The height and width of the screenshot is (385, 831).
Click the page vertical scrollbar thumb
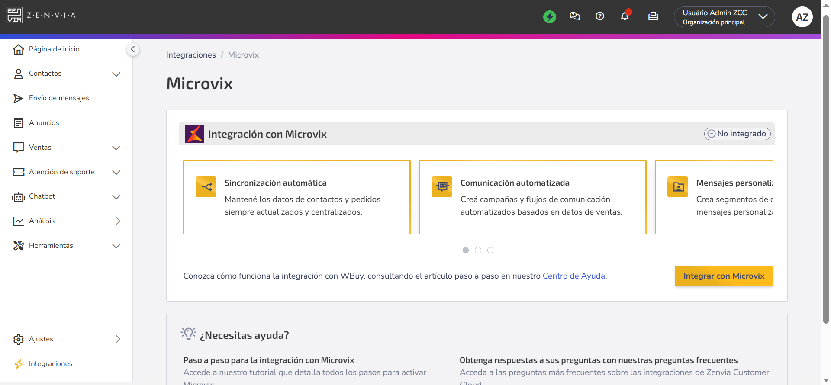click(826, 170)
